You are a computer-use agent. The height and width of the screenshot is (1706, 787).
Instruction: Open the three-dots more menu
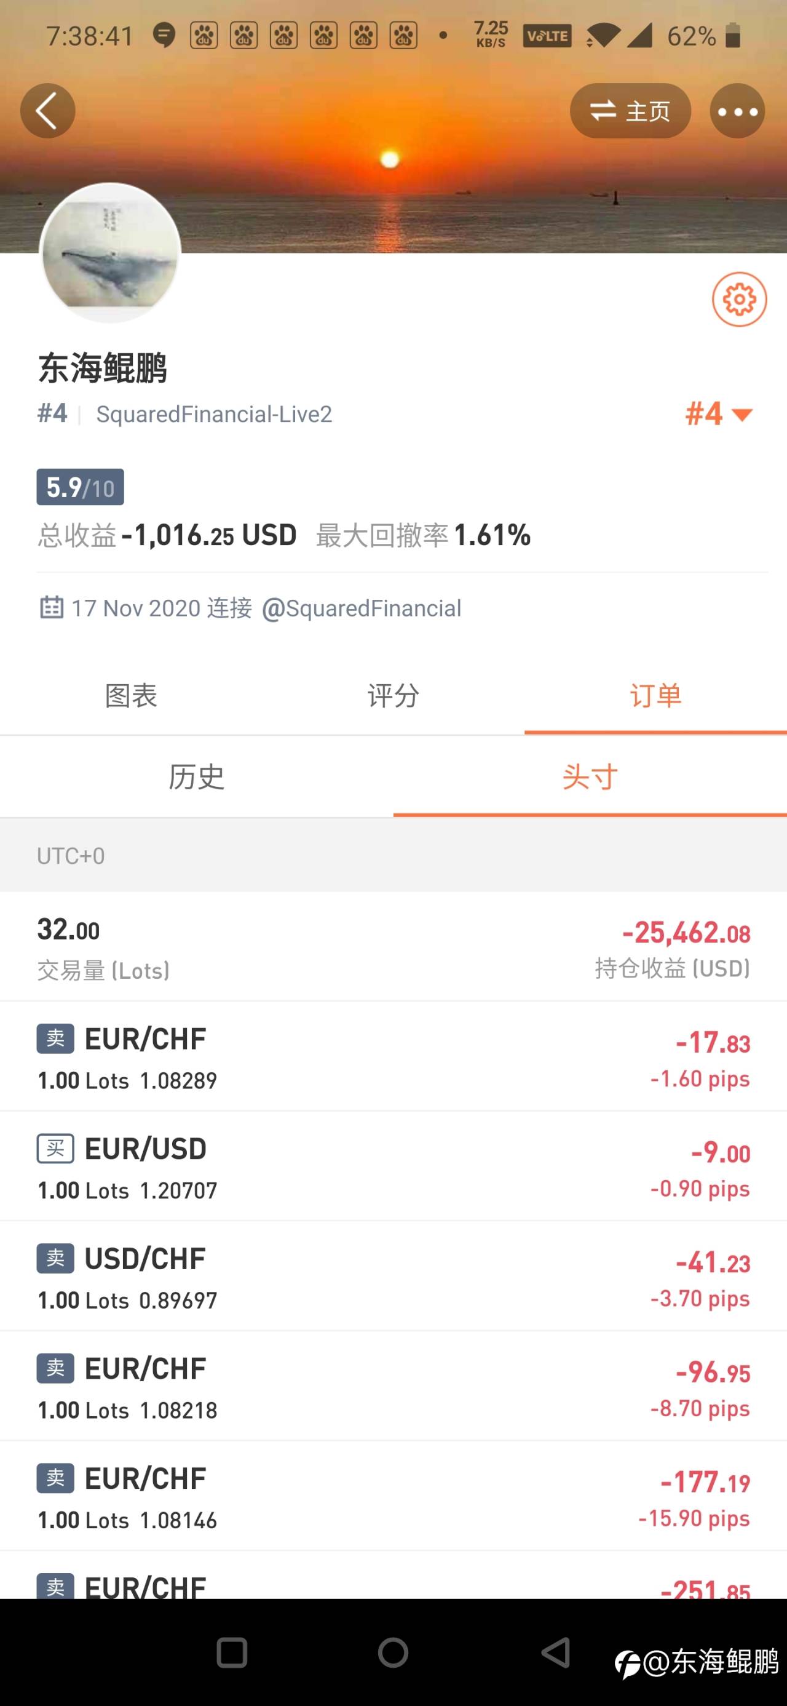coord(737,111)
